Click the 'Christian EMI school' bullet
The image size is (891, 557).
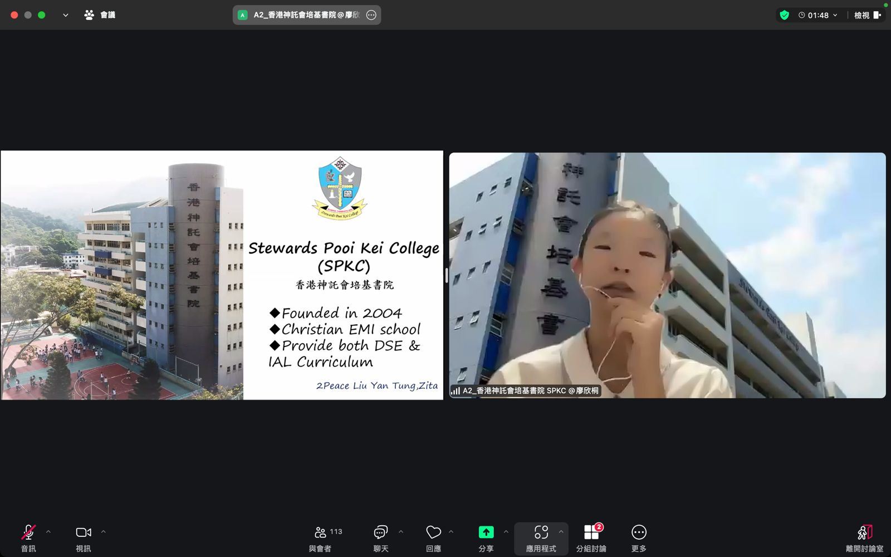pos(345,329)
